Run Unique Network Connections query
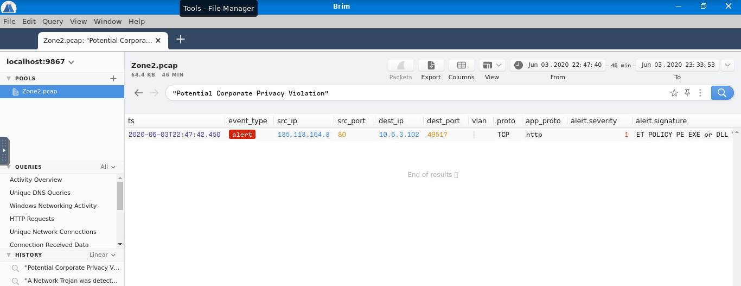This screenshot has width=741, height=286. click(53, 232)
